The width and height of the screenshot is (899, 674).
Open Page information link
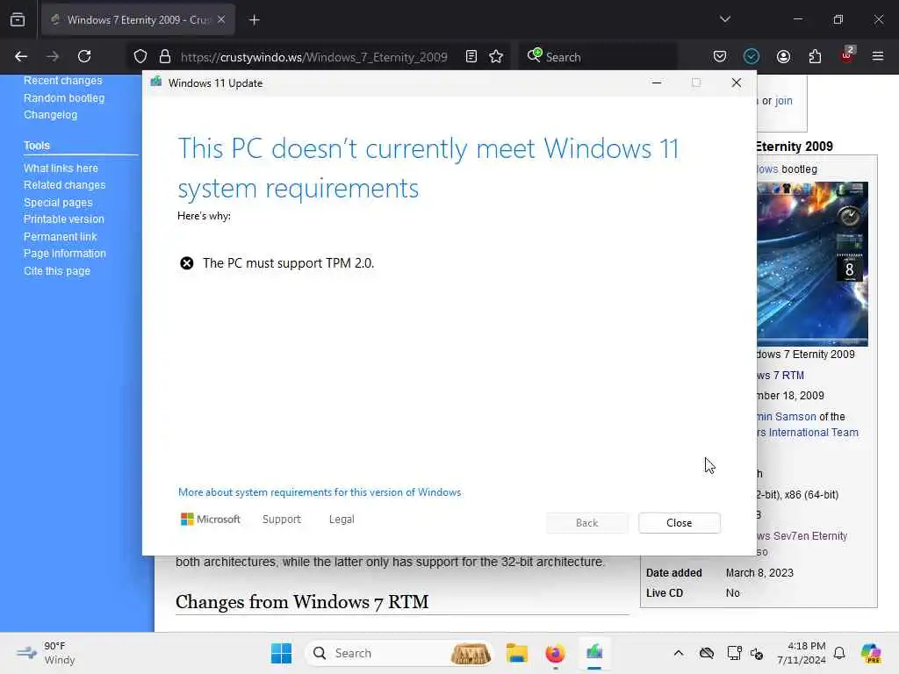[65, 254]
